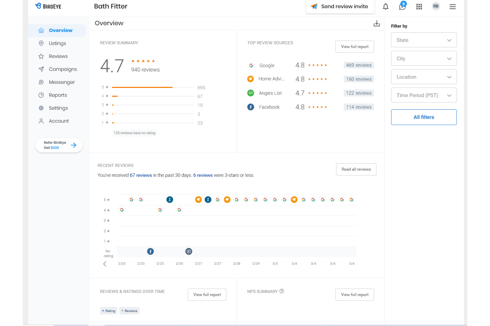The height and width of the screenshot is (326, 490).
Task: Click the chat icon beside Messenger
Action: pyautogui.click(x=41, y=82)
